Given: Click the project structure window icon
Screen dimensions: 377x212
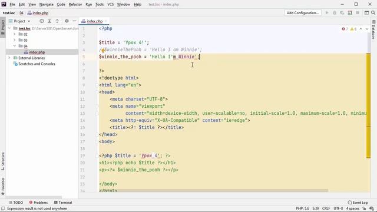Looking at the screenshot, I should pos(366,13).
